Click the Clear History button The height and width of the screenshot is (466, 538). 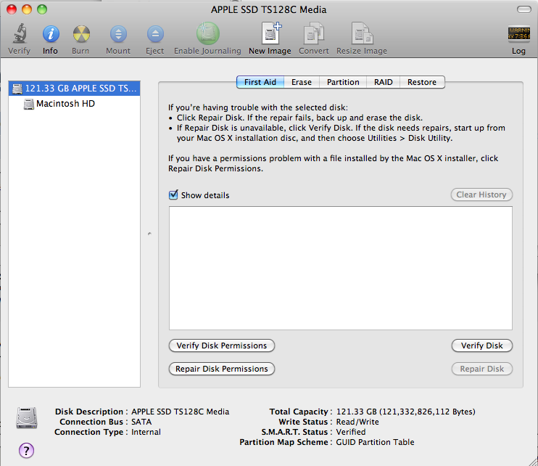(481, 195)
